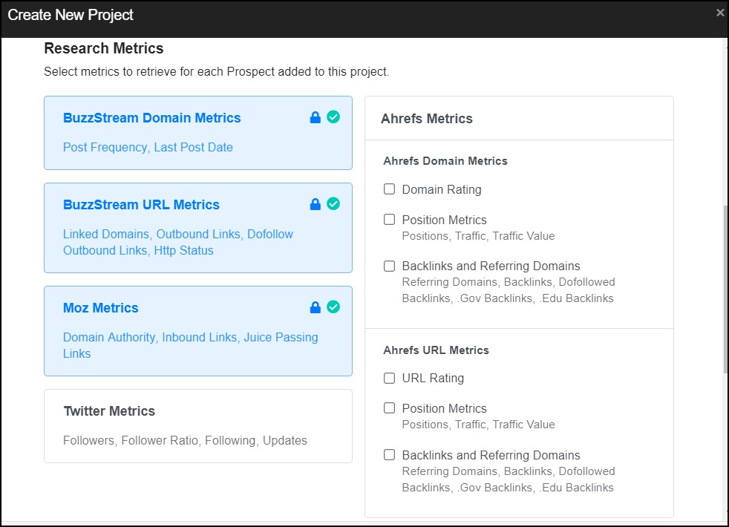Click the lock icon on BuzzStream URL Metrics

coord(316,204)
